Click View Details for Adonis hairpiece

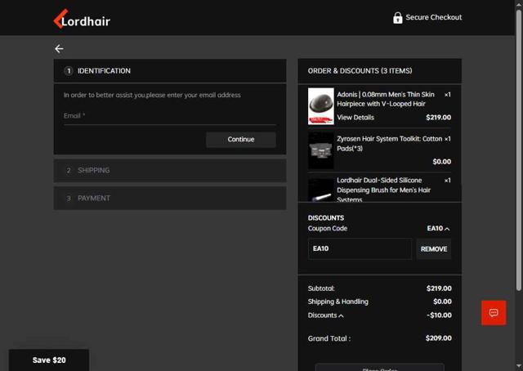click(x=355, y=118)
